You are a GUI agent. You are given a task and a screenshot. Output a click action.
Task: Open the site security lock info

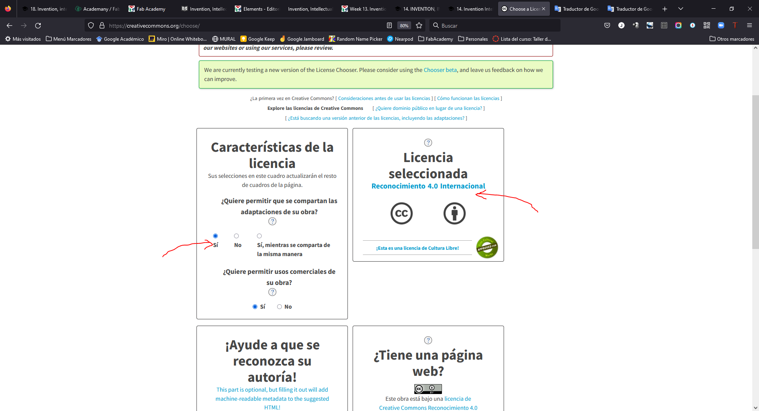coord(102,25)
